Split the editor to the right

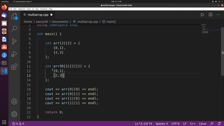click(210, 15)
